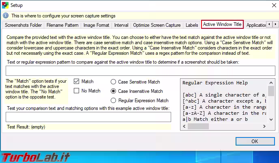
Task: Click the '[^abc] A character except' line
Action: [x=224, y=101]
